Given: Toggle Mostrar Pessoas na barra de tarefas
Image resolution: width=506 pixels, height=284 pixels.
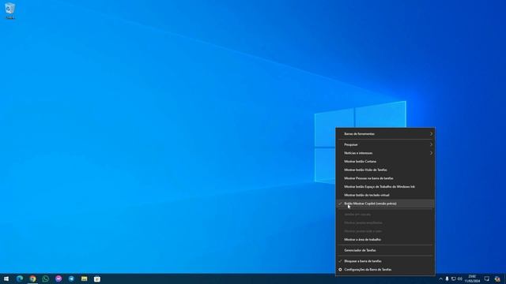Looking at the screenshot, I should 385,178.
